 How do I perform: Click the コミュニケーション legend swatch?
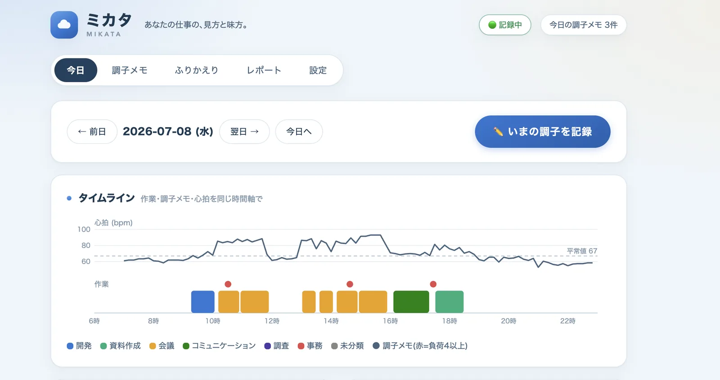[x=186, y=346]
